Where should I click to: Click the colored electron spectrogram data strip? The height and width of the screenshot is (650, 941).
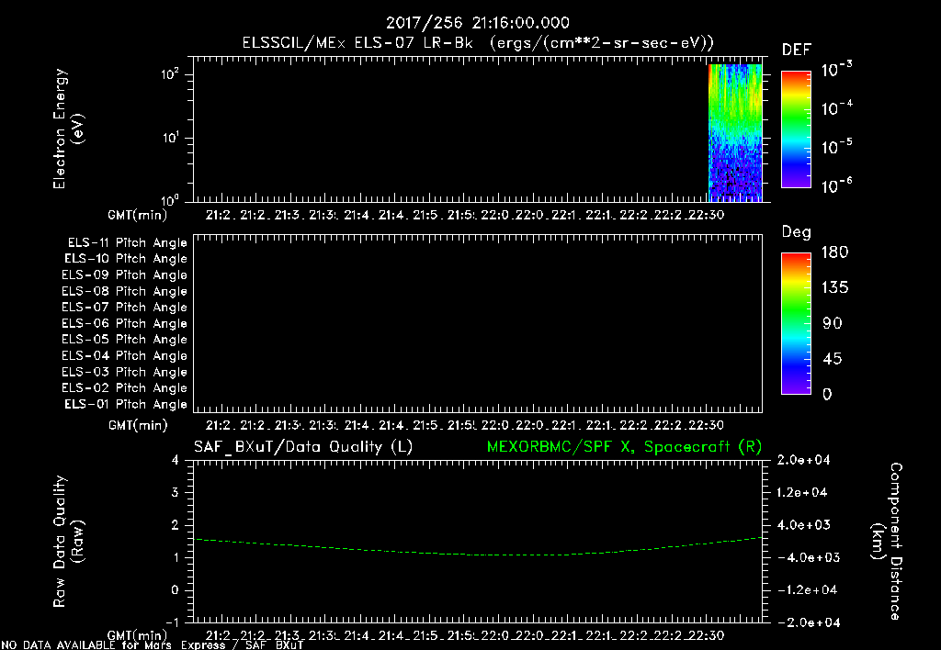point(735,132)
